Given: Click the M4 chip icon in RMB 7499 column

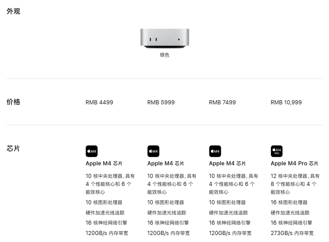Looking at the screenshot, I should (x=215, y=151).
